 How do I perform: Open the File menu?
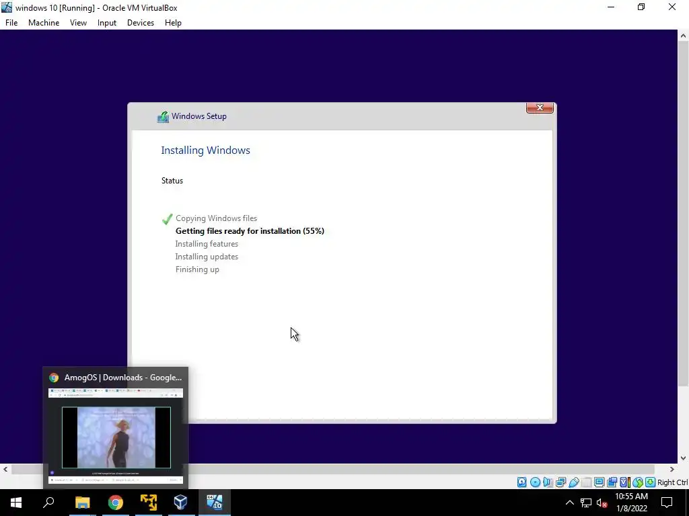11,23
